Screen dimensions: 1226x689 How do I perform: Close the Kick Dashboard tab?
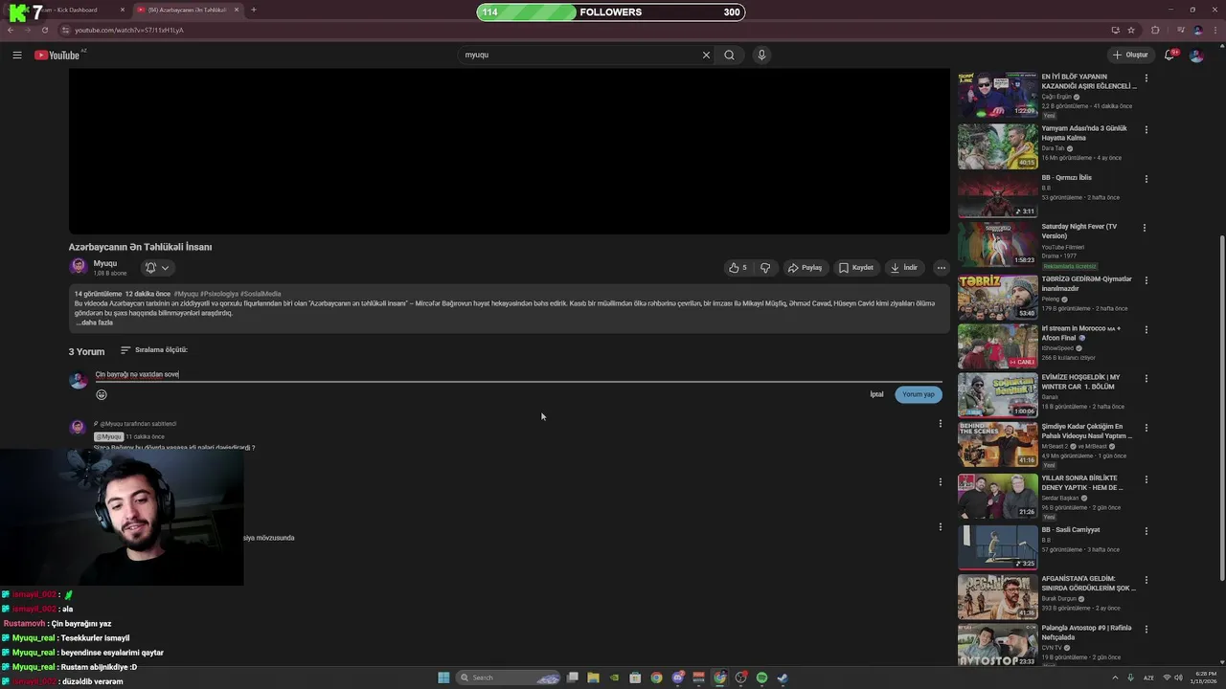click(x=123, y=10)
